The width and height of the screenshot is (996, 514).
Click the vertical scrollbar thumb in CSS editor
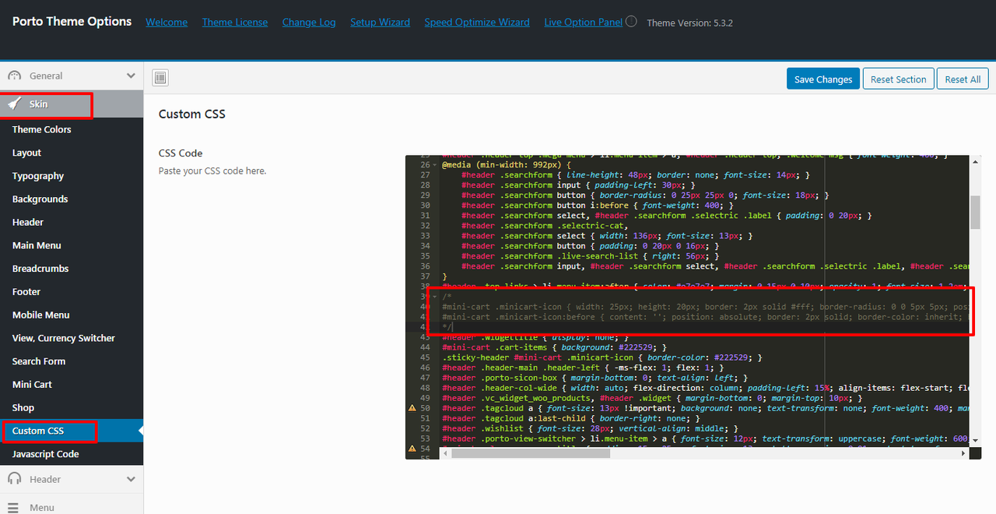[975, 212]
